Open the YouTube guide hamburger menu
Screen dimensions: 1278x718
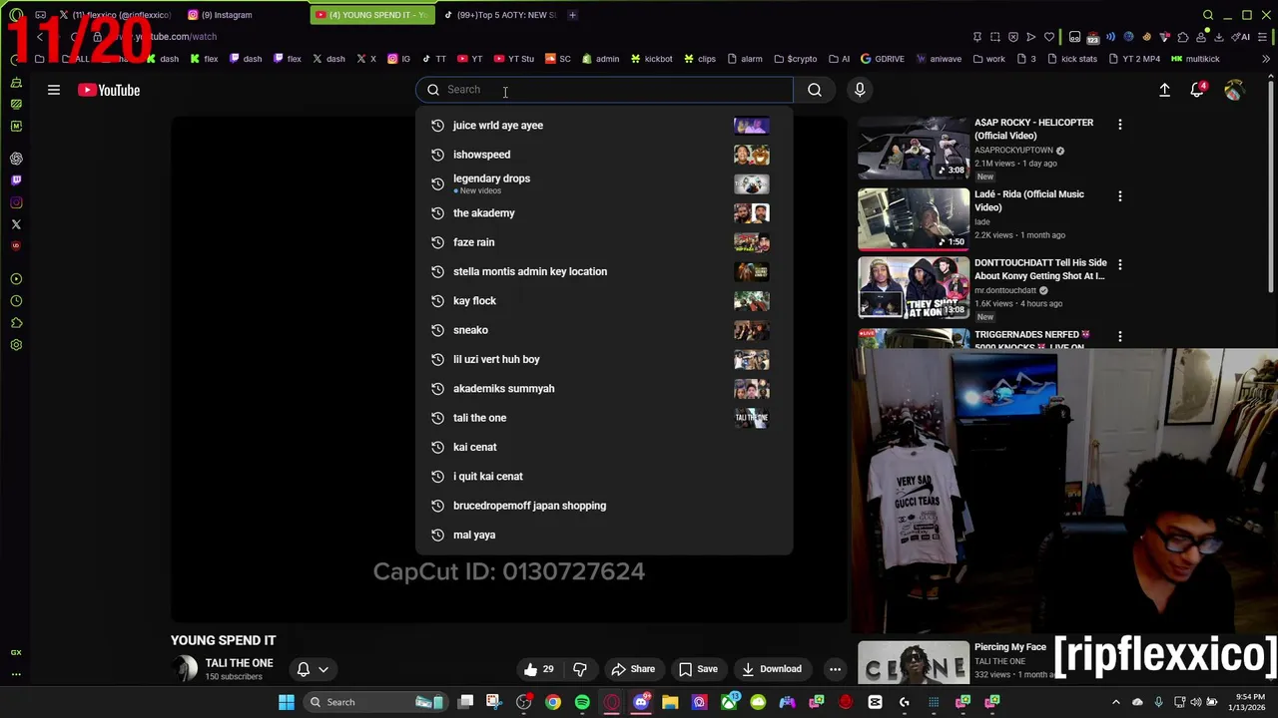54,90
